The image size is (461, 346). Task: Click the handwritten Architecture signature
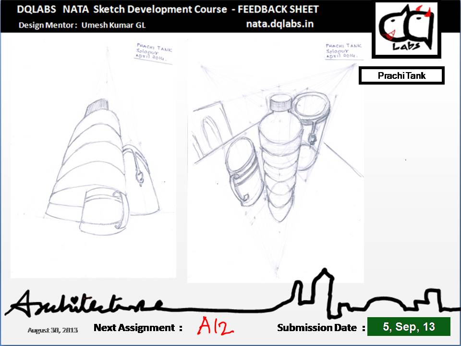[85, 304]
